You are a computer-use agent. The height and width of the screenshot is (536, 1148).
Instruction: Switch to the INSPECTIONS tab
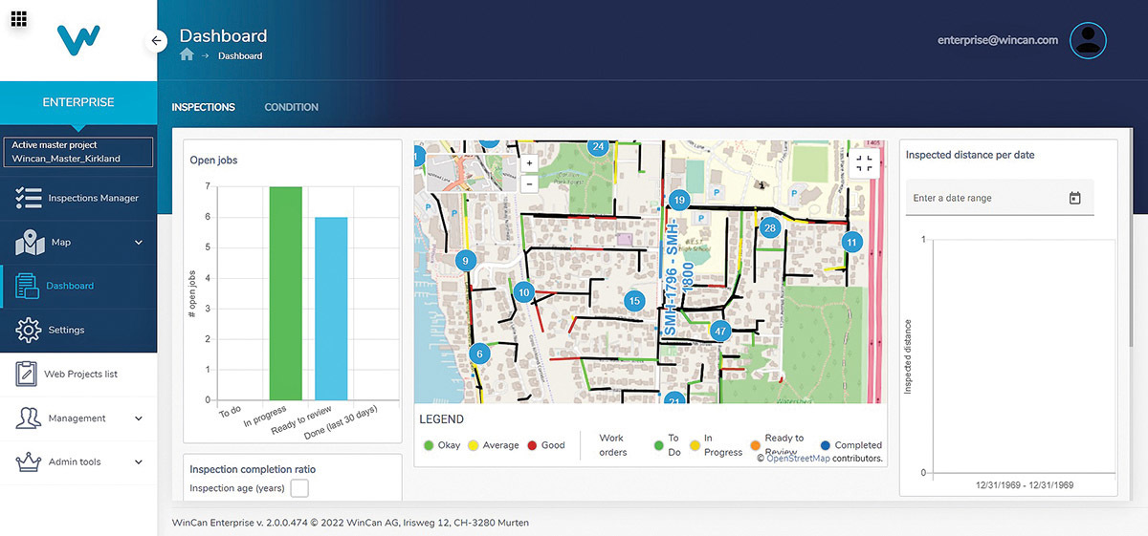click(203, 107)
